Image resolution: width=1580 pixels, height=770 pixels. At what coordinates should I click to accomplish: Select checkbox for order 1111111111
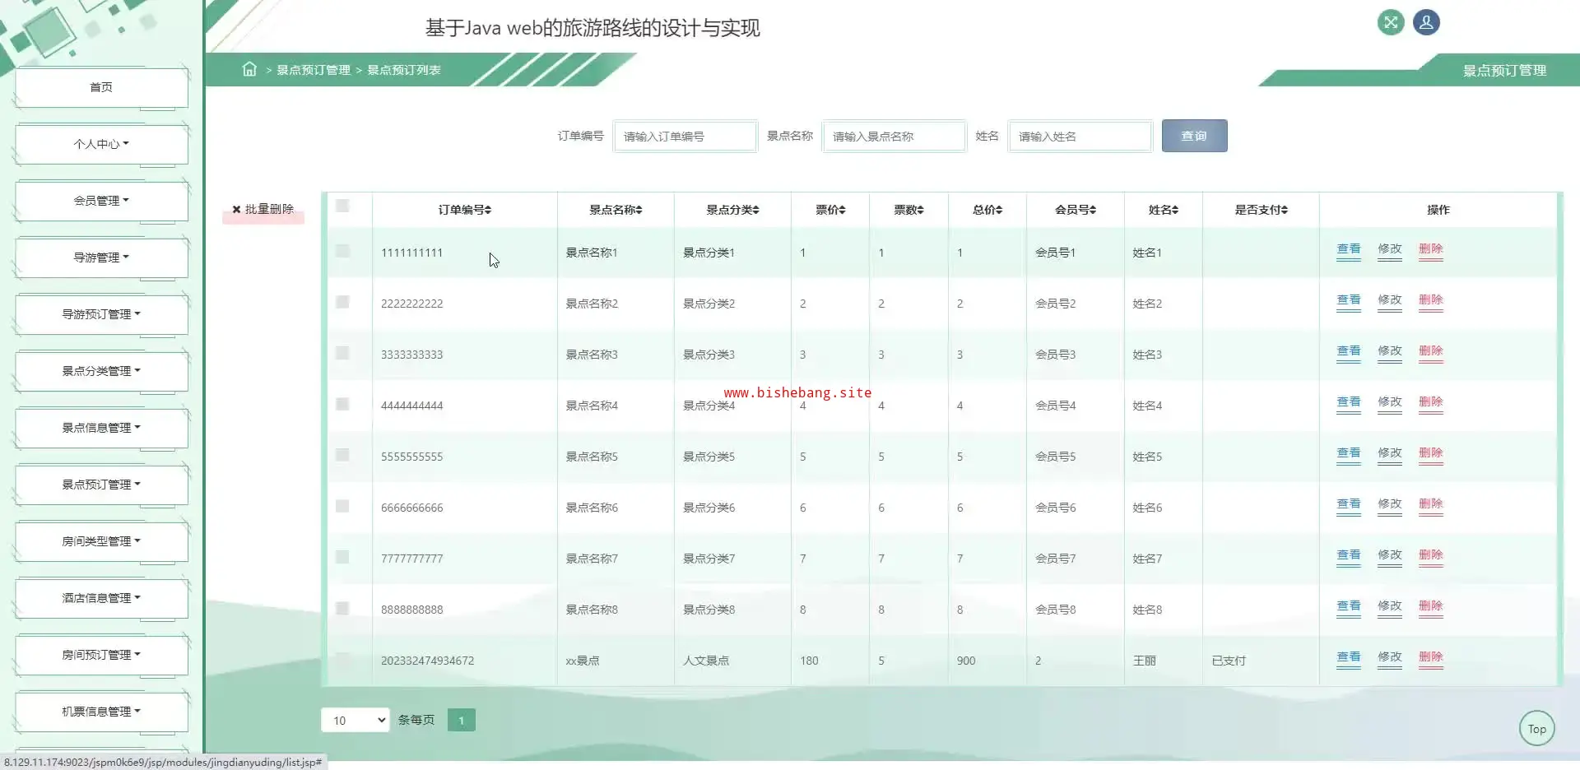[x=343, y=251]
